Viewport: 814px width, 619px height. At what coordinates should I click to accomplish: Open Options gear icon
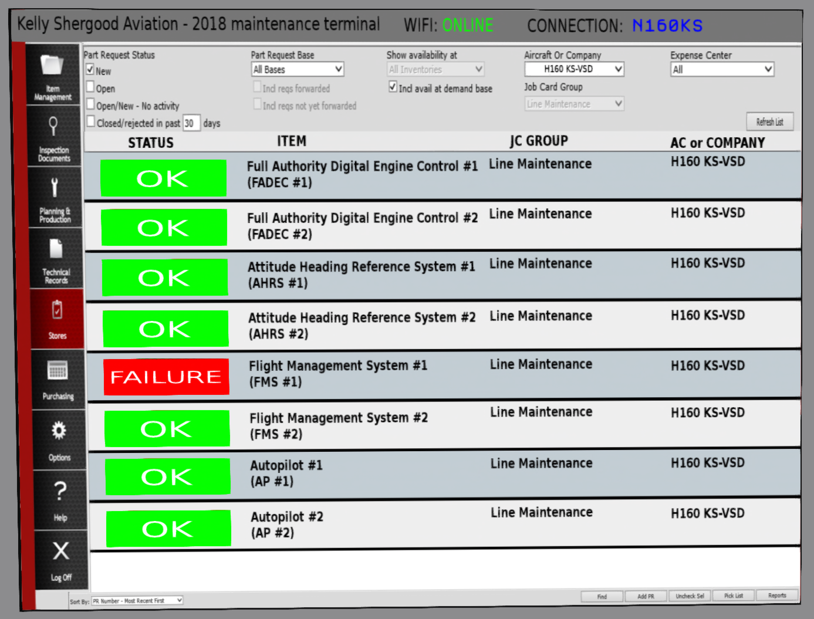click(59, 431)
